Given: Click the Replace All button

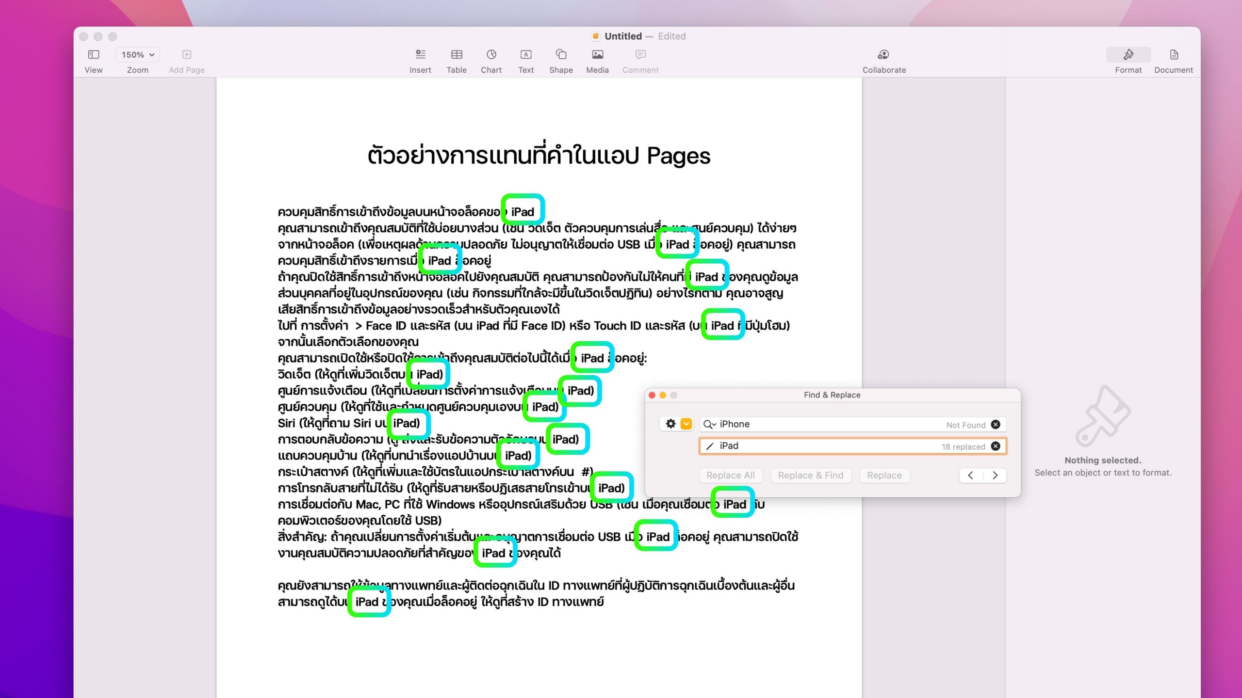Looking at the screenshot, I should [730, 476].
